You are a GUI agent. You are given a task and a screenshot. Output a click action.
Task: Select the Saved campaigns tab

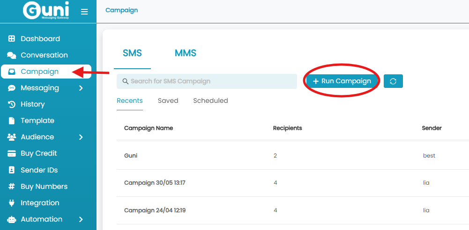(x=168, y=101)
